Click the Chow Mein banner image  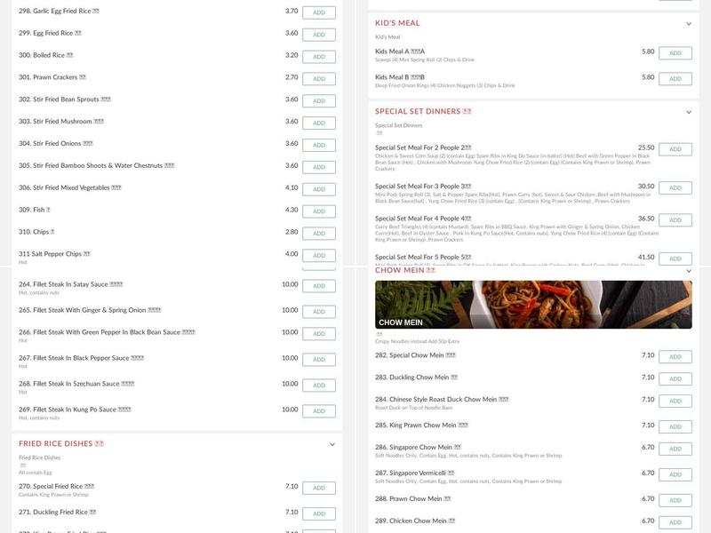[x=533, y=305]
